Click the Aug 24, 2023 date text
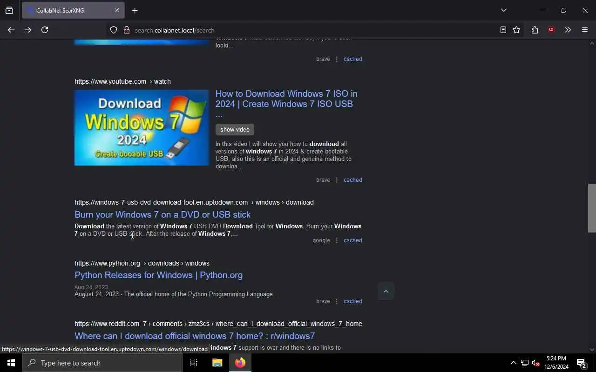The height and width of the screenshot is (372, 596). coord(91,287)
